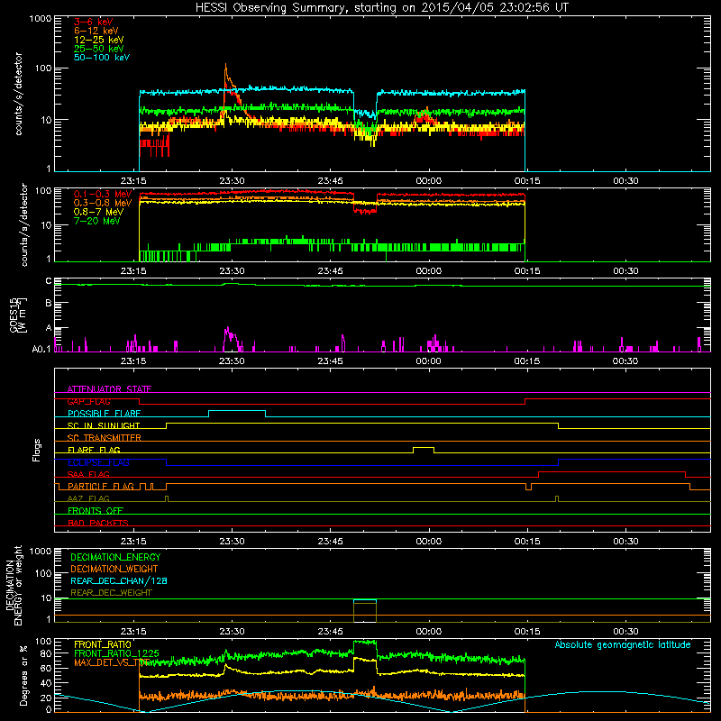Viewport: 721px width, 721px height.
Task: Select the yellow 0.8-7 MeV legend label
Action: point(98,212)
